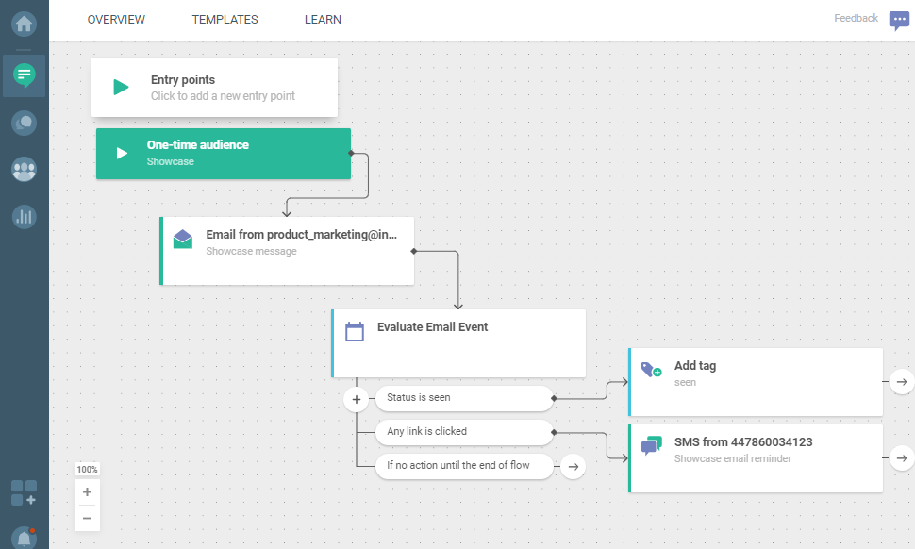Open the Analytics bar chart sidebar icon
The width and height of the screenshot is (915, 549).
[x=25, y=217]
